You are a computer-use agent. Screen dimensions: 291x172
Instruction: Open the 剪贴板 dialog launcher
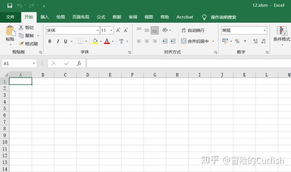[40, 52]
